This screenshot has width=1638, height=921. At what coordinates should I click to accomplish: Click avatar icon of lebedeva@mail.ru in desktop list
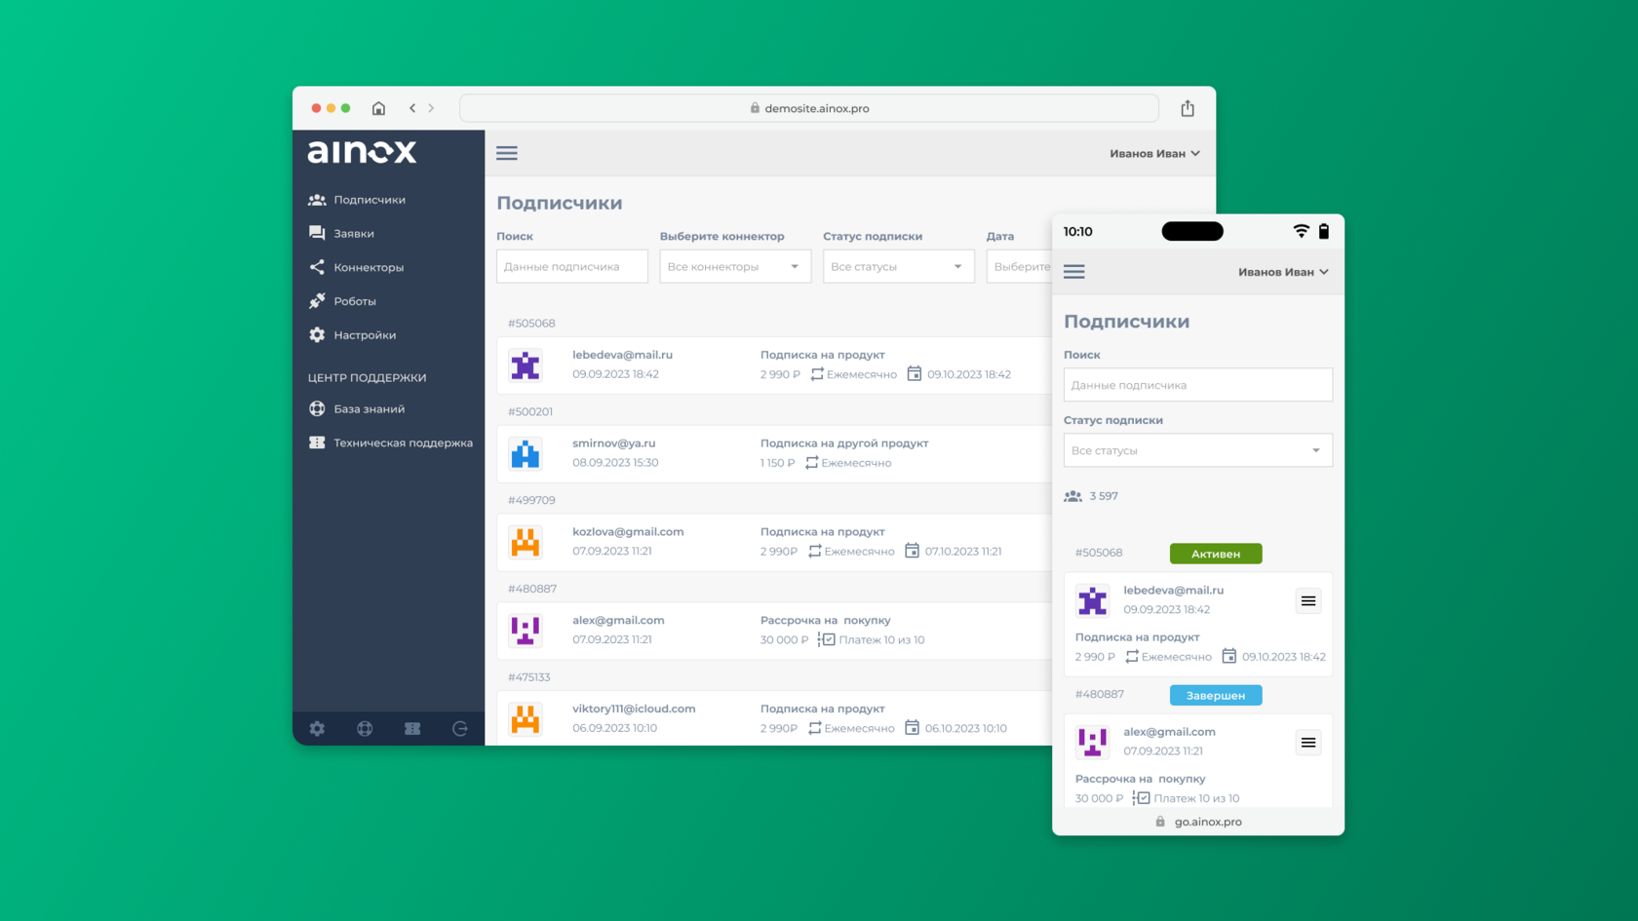526,365
